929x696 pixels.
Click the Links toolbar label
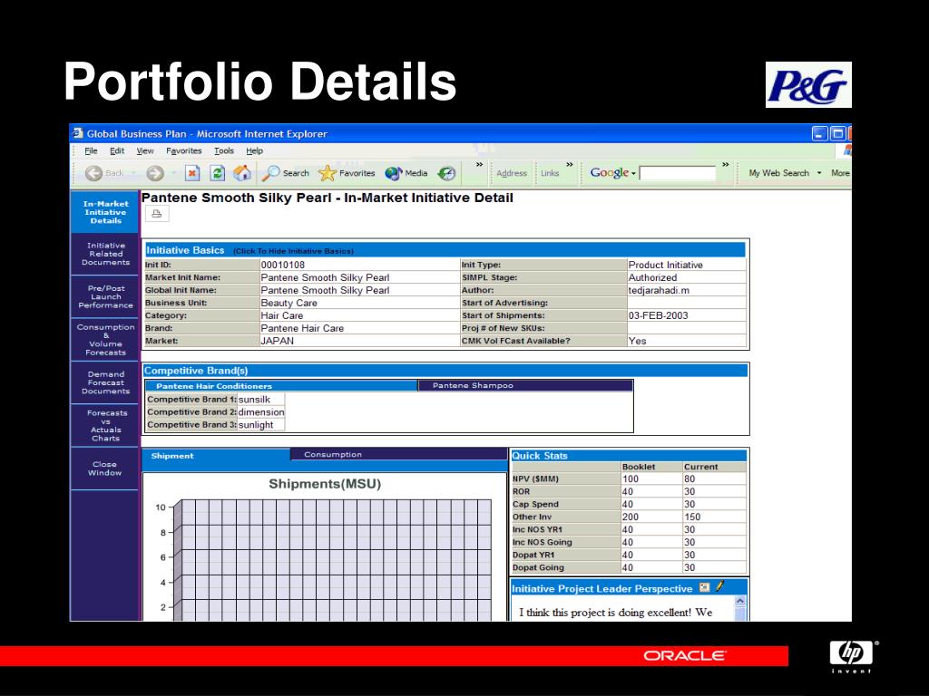coord(550,173)
